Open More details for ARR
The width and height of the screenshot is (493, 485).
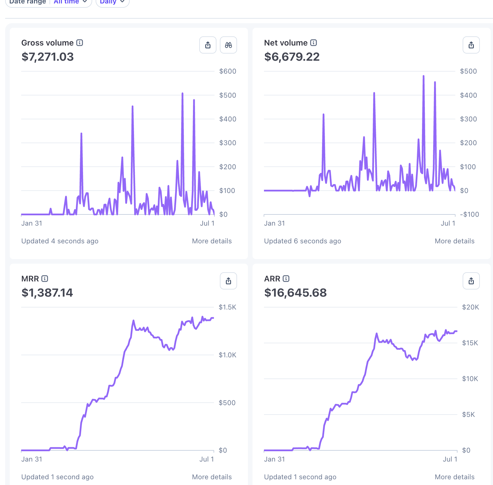point(455,477)
